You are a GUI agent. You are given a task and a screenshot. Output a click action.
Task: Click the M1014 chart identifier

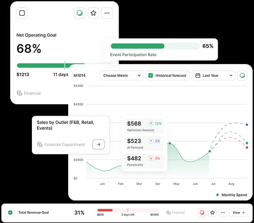(x=79, y=76)
